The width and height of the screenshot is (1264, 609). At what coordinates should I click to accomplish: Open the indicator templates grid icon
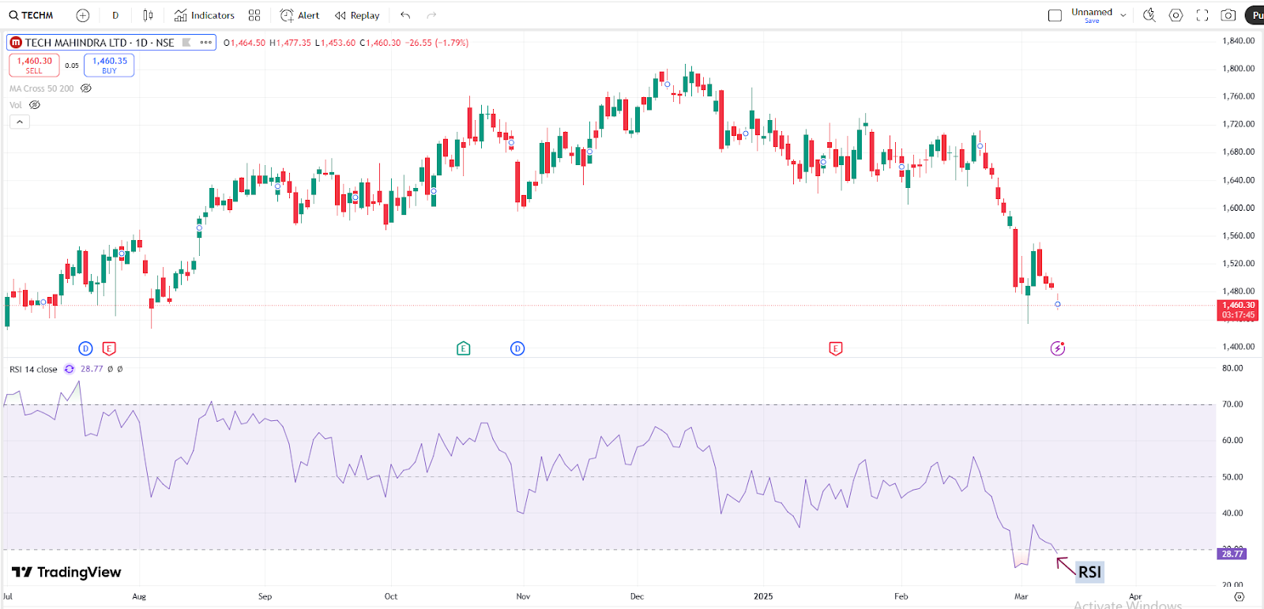tap(254, 15)
